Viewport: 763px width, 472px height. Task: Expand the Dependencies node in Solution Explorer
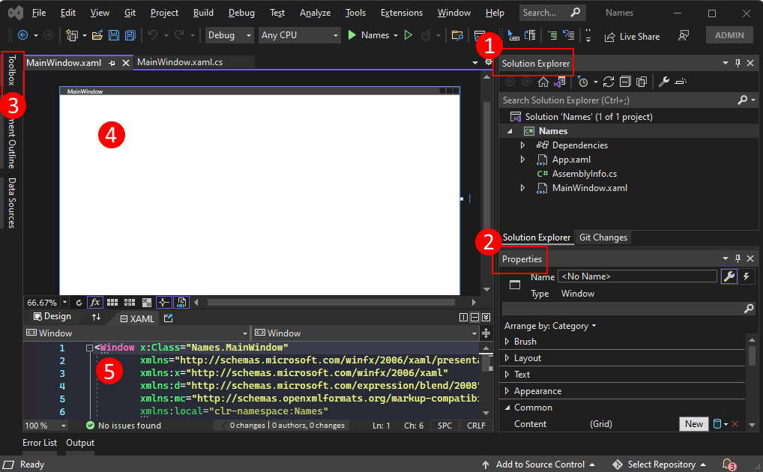tap(522, 145)
